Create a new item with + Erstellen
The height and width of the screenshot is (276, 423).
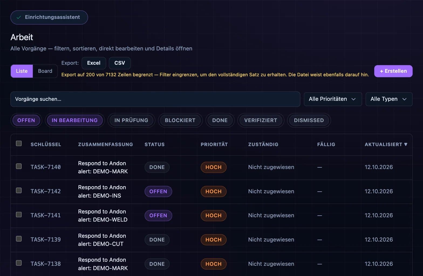pos(393,71)
